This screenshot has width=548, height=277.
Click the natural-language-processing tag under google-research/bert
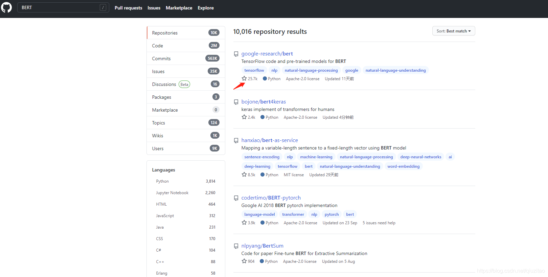[311, 70]
